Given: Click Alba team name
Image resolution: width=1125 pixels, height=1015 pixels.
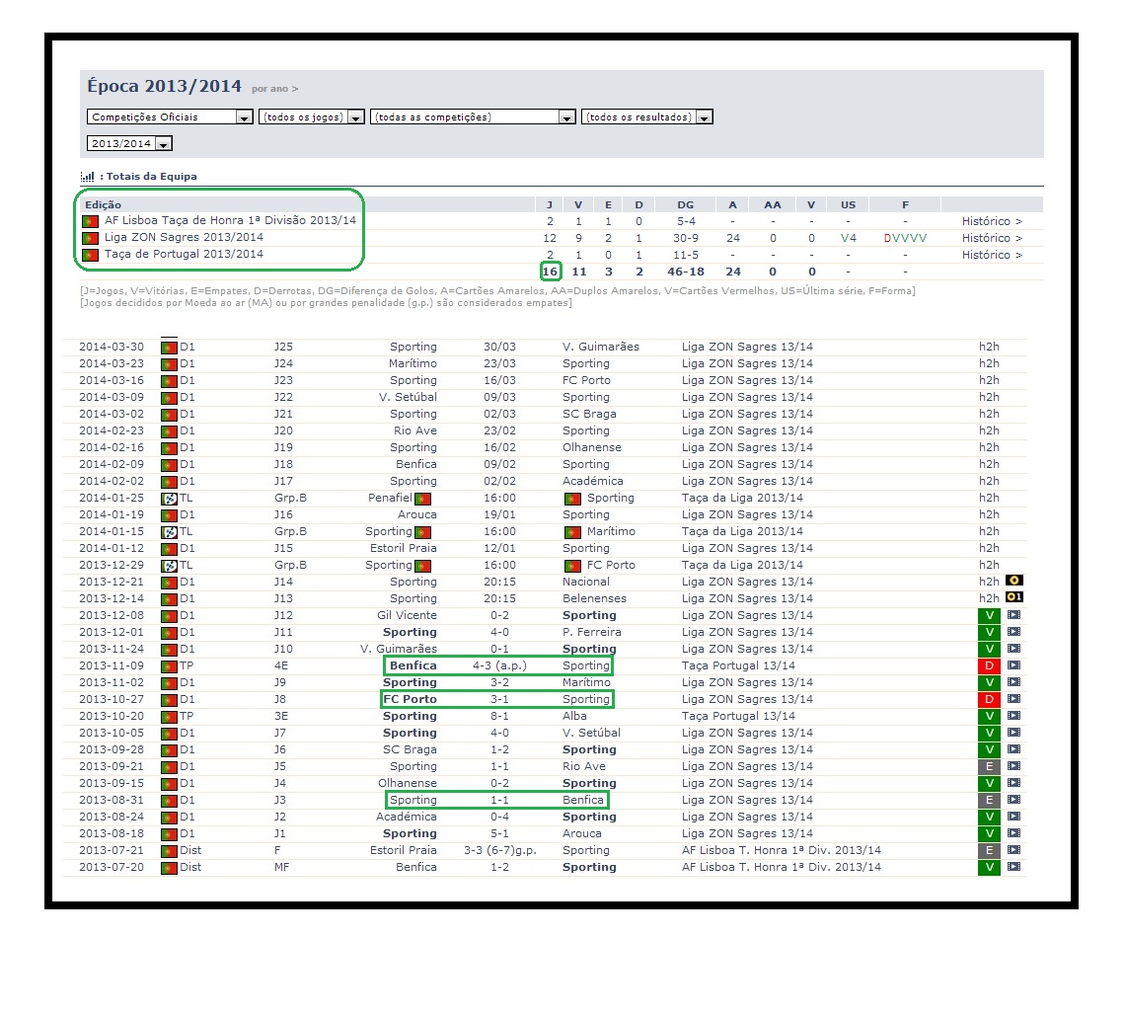Looking at the screenshot, I should pyautogui.click(x=574, y=716).
